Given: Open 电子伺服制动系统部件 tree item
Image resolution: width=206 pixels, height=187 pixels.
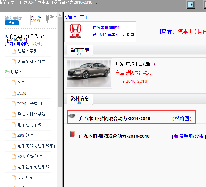Looking at the screenshot, I should coord(37,146).
